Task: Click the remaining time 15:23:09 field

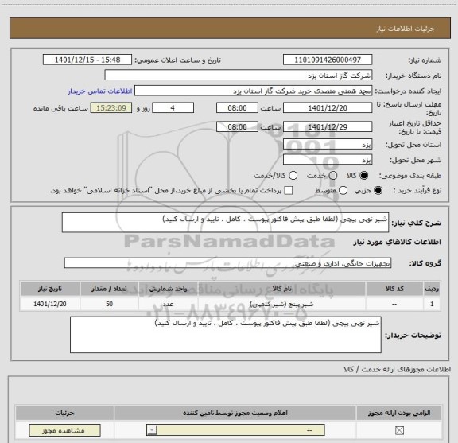Action: click(x=111, y=108)
